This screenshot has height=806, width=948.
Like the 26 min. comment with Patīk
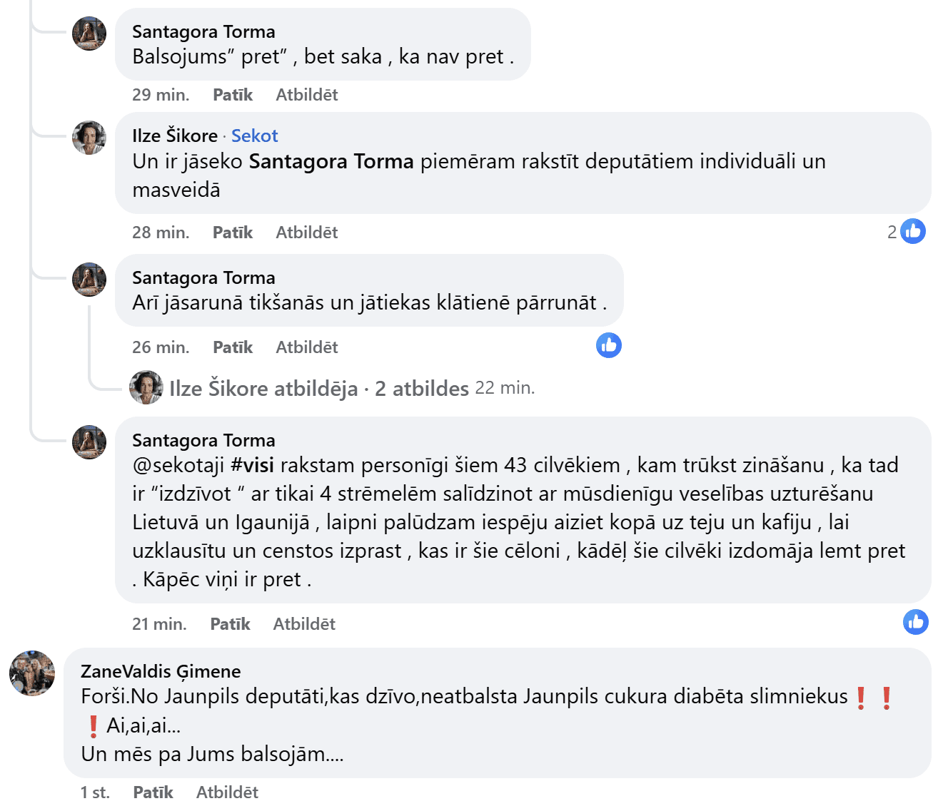[233, 347]
